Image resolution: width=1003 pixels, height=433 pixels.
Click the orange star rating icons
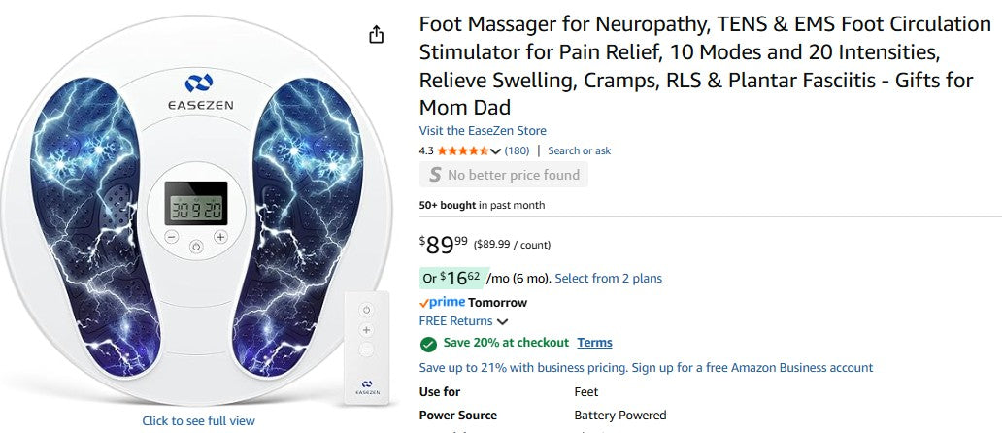pyautogui.click(x=462, y=151)
